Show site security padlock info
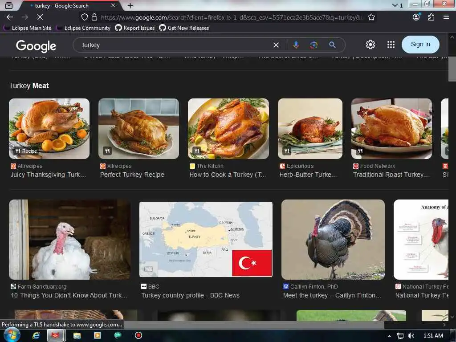Screen dimensions: 456x342 point(94,17)
